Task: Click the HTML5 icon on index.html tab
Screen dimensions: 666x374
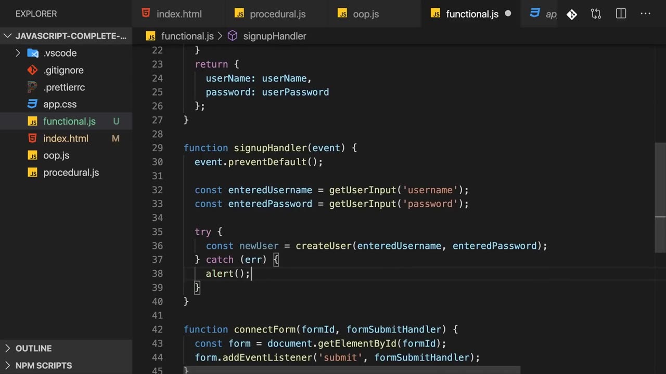Action: point(146,14)
